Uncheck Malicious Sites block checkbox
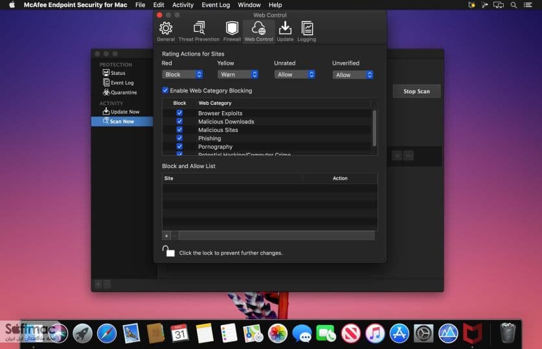This screenshot has width=542, height=349. pos(179,130)
